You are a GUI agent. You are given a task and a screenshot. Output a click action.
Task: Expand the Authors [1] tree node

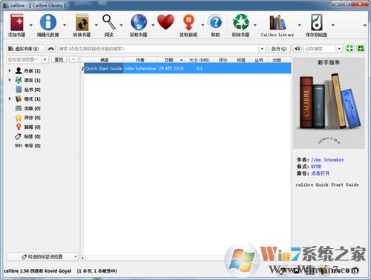coord(10,70)
